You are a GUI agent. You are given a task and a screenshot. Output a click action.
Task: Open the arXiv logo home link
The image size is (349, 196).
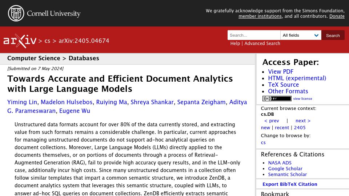click(20, 41)
